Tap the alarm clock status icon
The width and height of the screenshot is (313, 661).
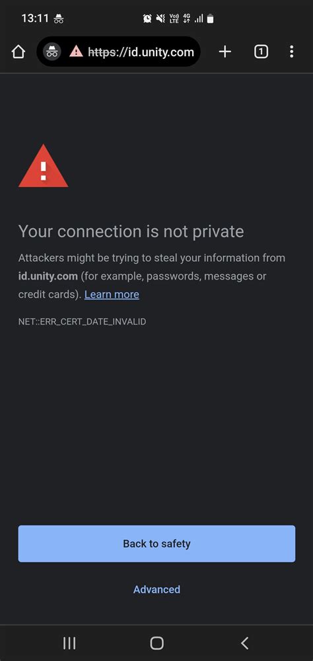147,18
